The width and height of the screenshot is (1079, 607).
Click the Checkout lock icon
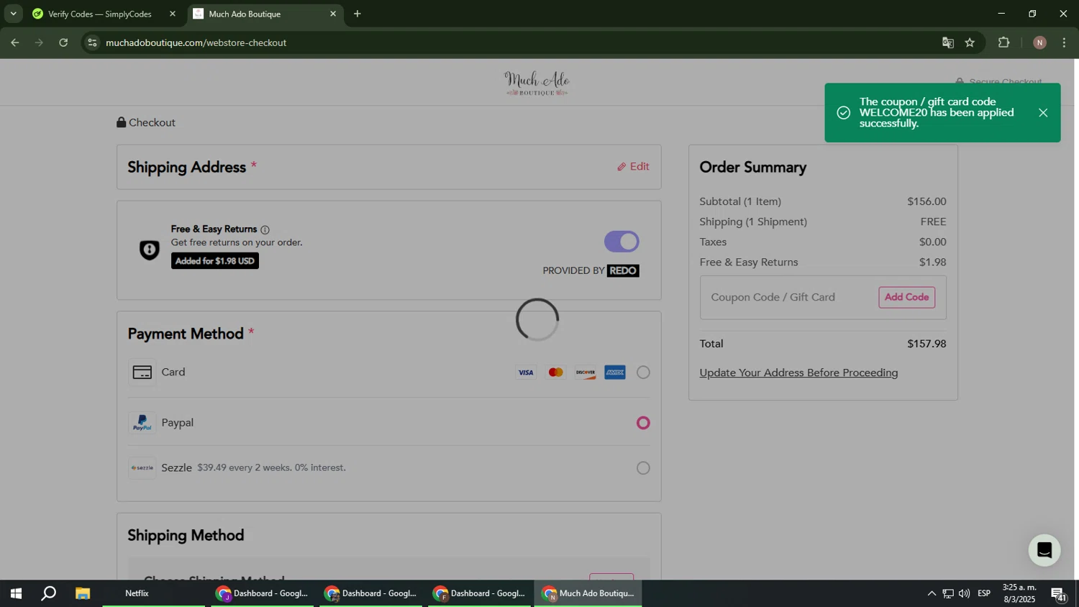[x=121, y=122]
